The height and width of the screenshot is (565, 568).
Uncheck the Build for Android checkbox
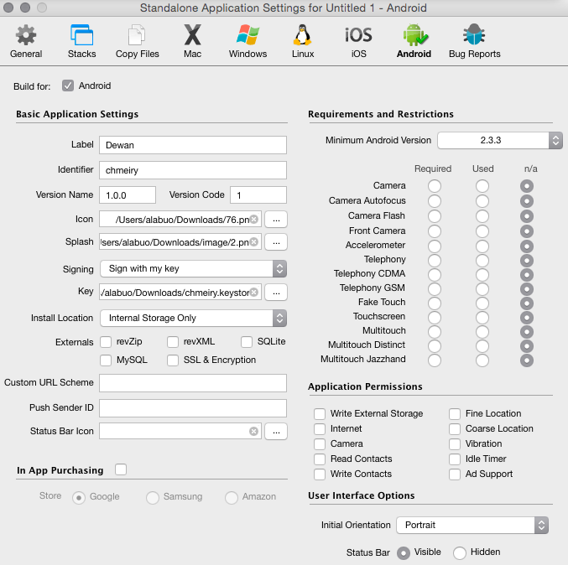pos(68,86)
